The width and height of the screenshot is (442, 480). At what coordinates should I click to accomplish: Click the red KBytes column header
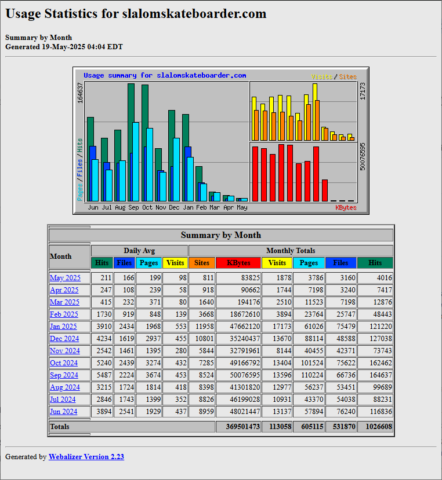pyautogui.click(x=238, y=263)
